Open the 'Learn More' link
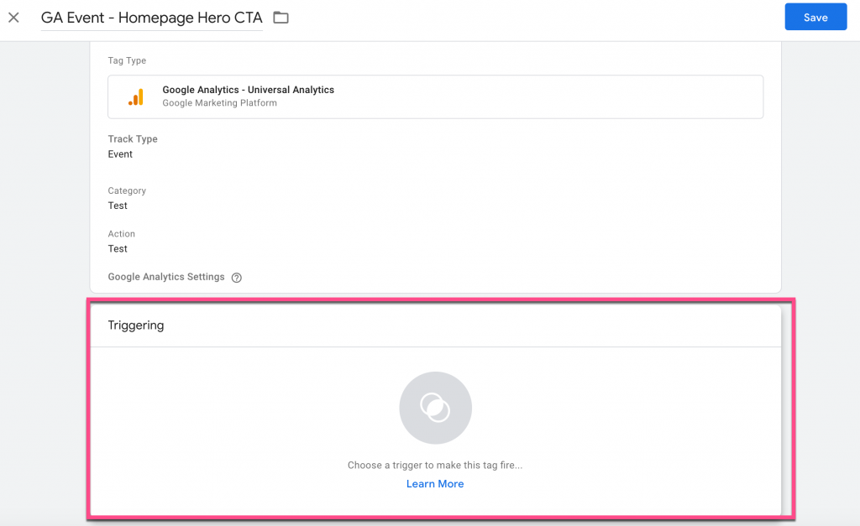 435,484
